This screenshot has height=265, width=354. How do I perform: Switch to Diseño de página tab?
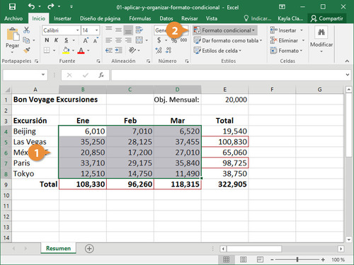pyautogui.click(x=100, y=18)
